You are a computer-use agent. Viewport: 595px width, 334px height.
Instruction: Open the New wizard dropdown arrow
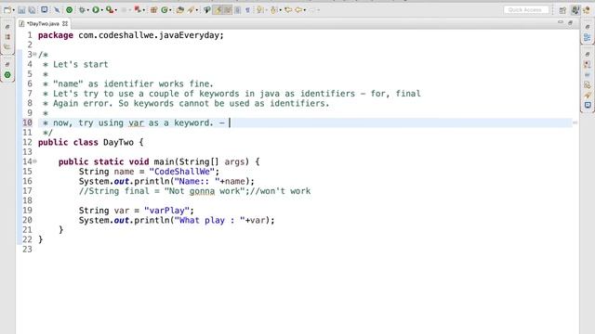(x=14, y=10)
